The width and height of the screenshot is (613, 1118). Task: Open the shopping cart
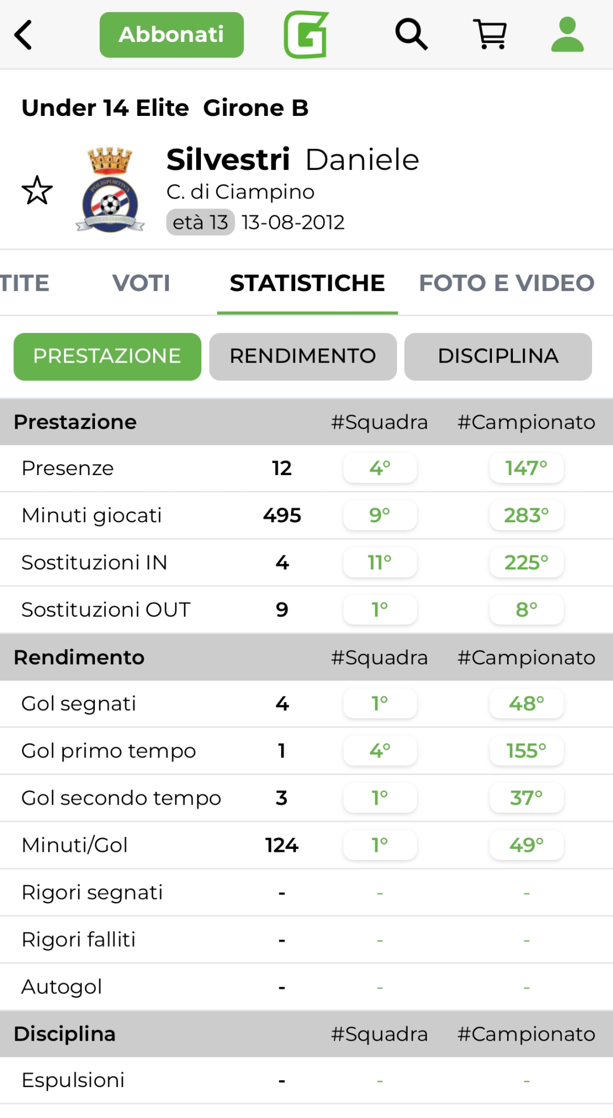(491, 34)
